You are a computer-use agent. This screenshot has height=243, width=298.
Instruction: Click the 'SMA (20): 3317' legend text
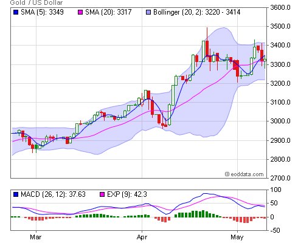click(x=108, y=12)
